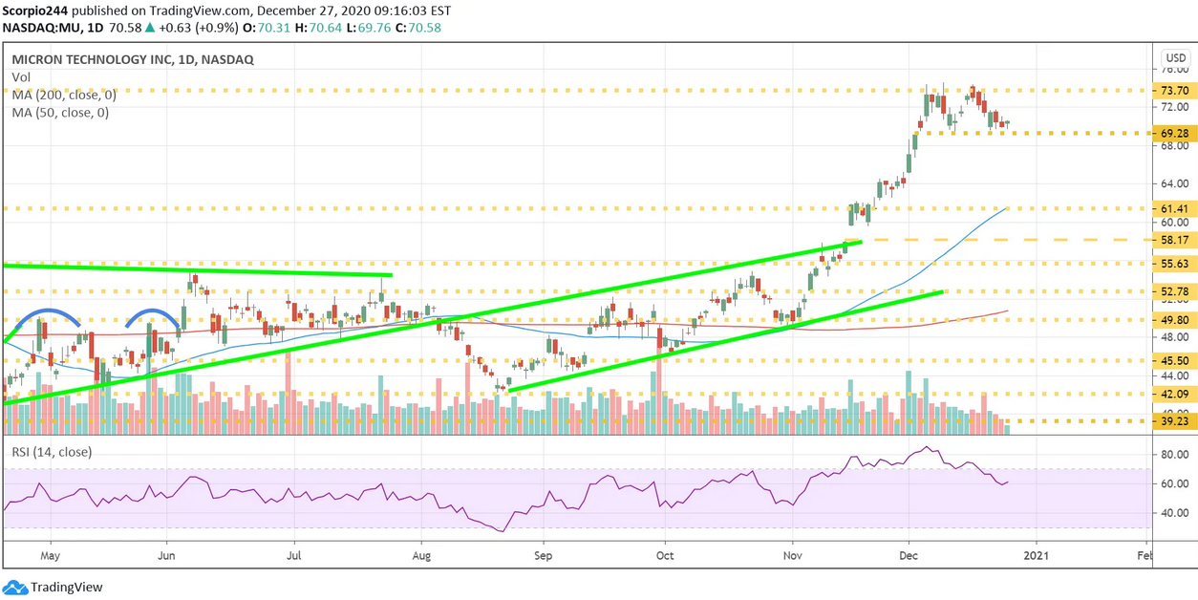Click the 40.00 RSI axis value
The image size is (1198, 600).
click(x=1174, y=513)
